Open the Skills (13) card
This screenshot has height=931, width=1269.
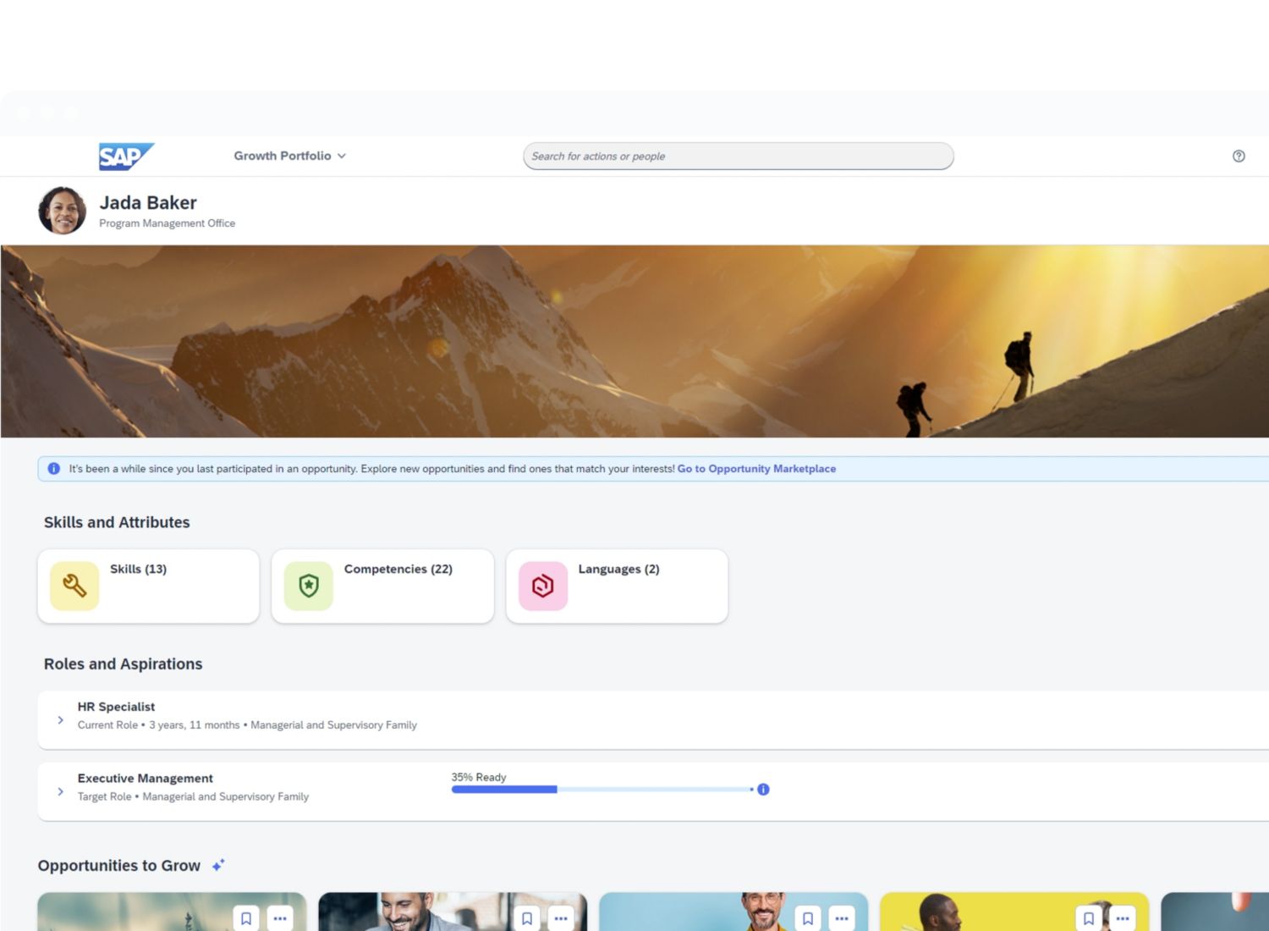click(149, 586)
